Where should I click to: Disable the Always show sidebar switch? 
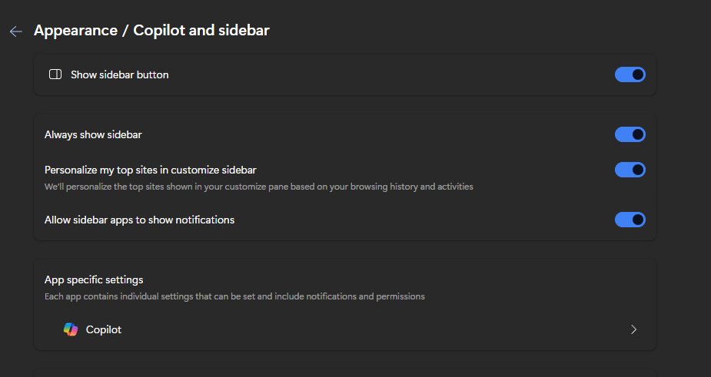[x=630, y=134]
